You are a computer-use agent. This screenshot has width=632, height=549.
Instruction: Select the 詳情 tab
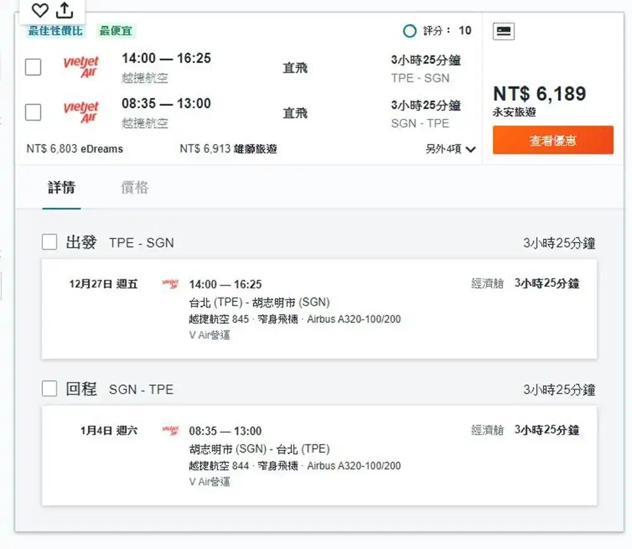(61, 188)
